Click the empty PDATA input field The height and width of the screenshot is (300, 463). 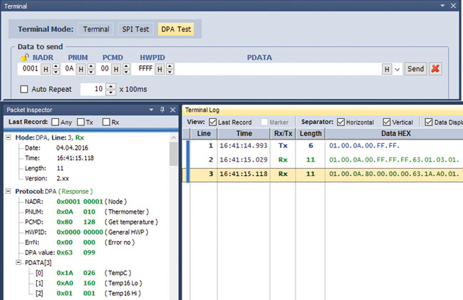pyautogui.click(x=278, y=69)
